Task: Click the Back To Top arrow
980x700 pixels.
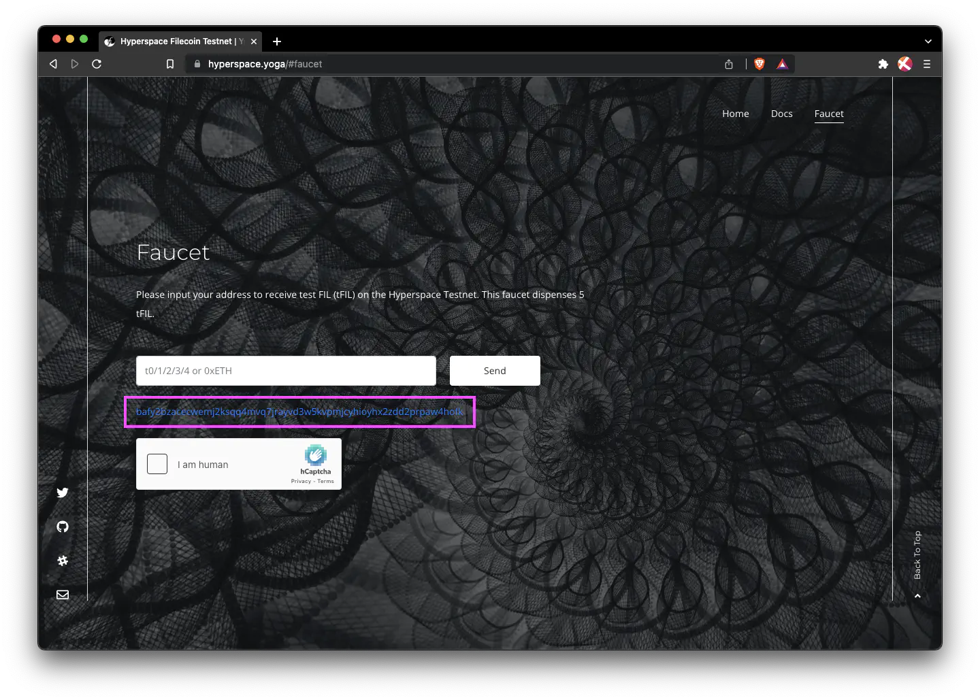Action: tap(917, 596)
